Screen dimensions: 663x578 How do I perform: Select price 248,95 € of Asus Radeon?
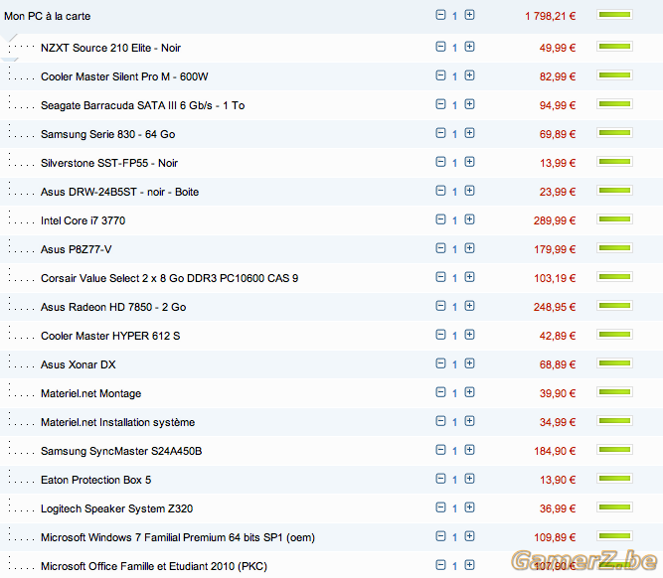[555, 307]
